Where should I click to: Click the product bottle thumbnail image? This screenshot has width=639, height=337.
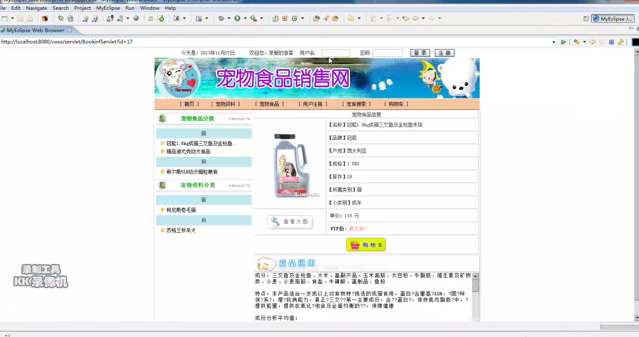(x=292, y=166)
